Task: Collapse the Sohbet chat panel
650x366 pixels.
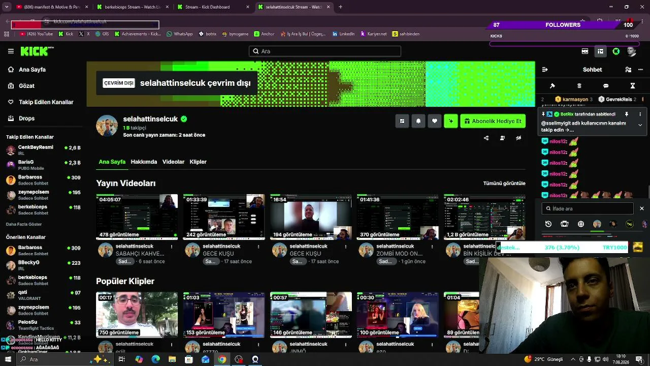Action: pyautogui.click(x=545, y=70)
